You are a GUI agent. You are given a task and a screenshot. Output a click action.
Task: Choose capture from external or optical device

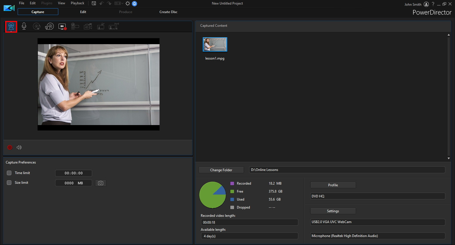click(x=49, y=26)
